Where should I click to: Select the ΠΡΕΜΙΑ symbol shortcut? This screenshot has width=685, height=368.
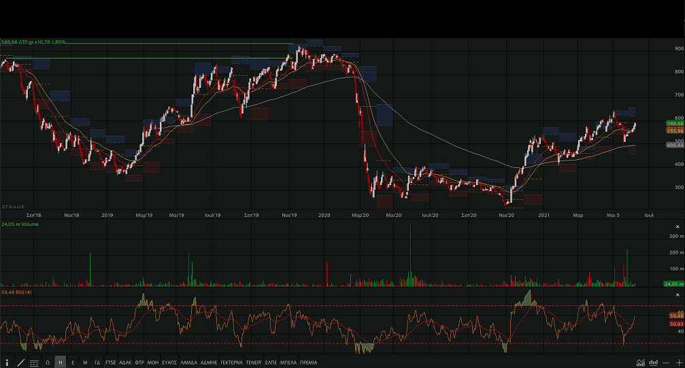(308, 363)
